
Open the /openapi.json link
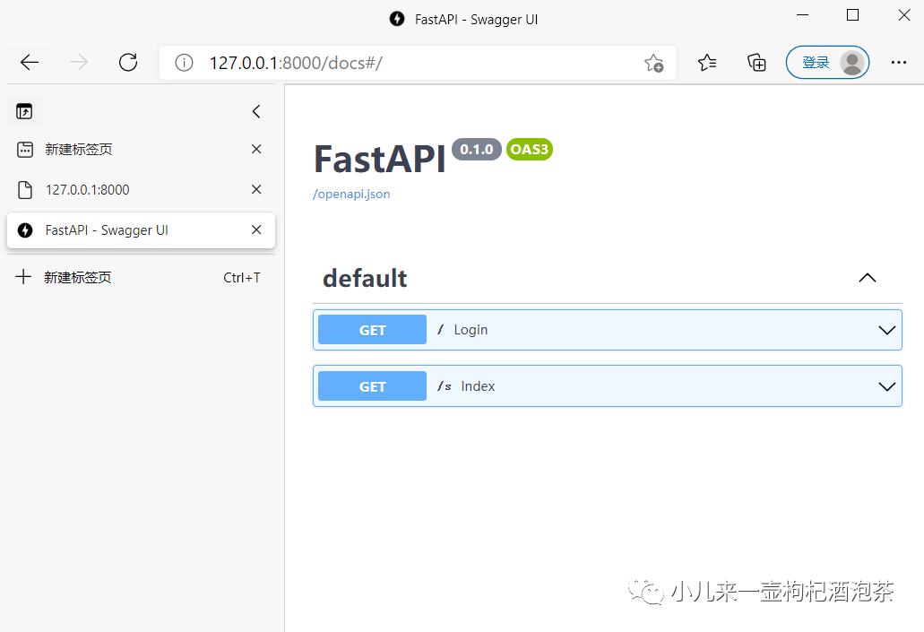pyautogui.click(x=351, y=194)
